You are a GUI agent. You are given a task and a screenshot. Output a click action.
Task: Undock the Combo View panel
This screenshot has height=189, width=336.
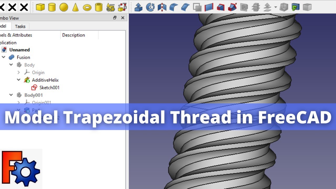pyautogui.click(x=115, y=18)
